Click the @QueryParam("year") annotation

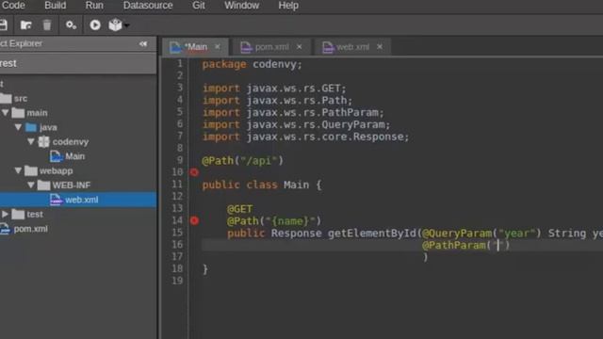pos(481,234)
